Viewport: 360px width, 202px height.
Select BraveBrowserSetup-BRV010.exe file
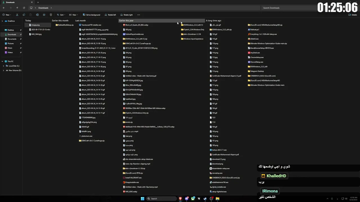261,48
